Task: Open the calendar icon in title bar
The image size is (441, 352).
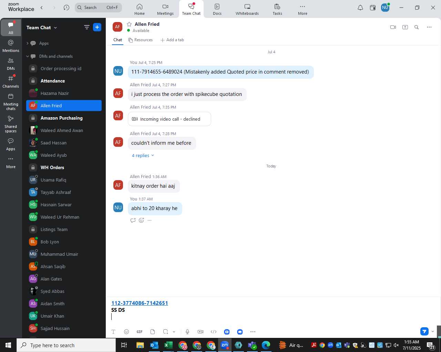Action: [x=373, y=8]
